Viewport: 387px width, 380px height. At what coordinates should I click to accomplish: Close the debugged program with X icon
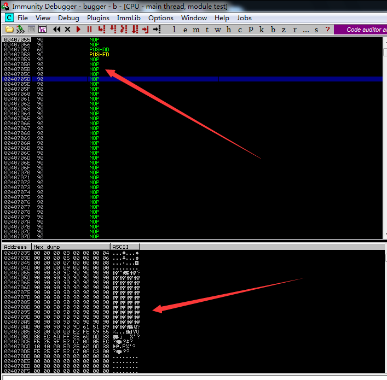[68, 30]
